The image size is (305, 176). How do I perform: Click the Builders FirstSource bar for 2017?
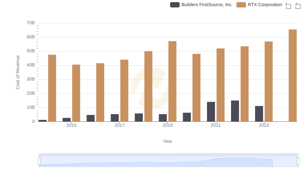pyautogui.click(x=115, y=118)
